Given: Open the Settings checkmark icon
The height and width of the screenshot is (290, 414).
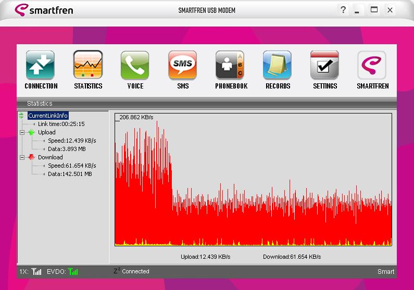Looking at the screenshot, I should 324,65.
